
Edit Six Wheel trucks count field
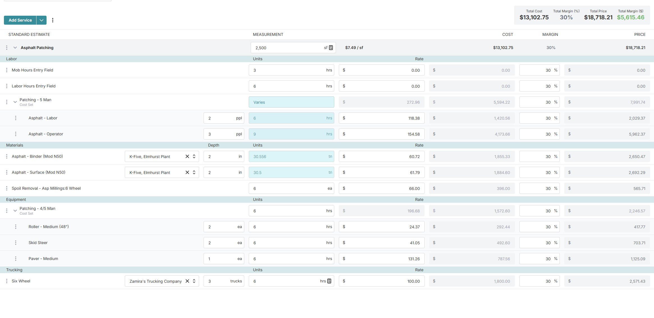coord(224,281)
